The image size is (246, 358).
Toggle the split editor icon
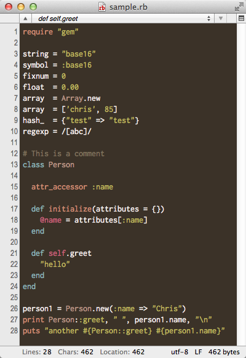coord(241,18)
